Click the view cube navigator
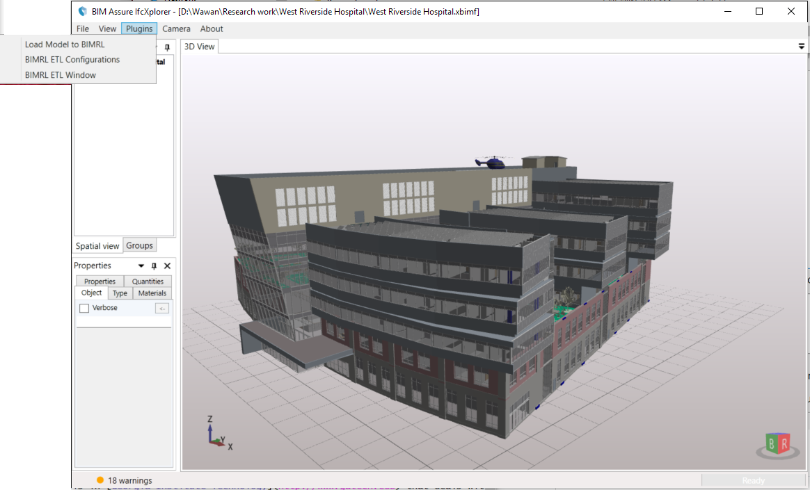 pos(777,446)
